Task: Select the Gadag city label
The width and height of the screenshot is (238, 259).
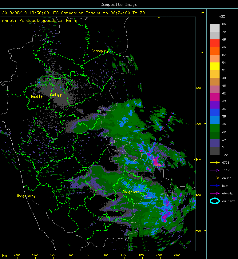Action: click(55, 95)
